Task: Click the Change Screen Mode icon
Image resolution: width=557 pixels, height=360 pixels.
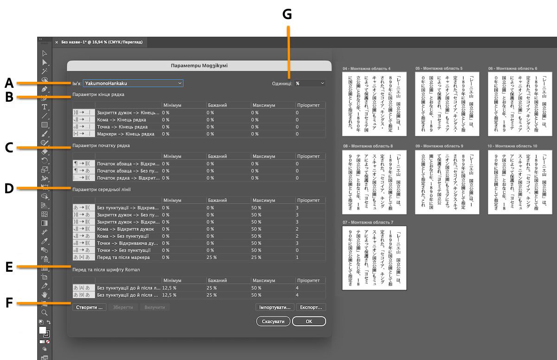Action: tap(45, 357)
